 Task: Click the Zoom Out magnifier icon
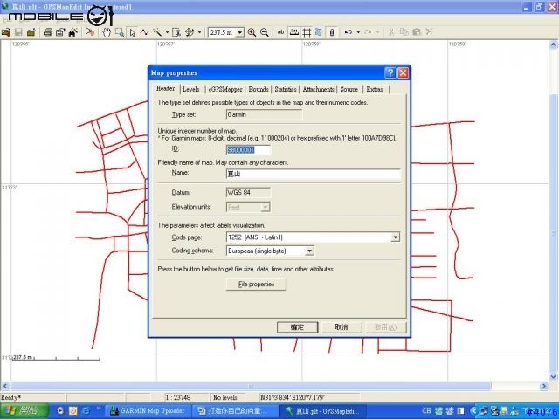coord(264,32)
